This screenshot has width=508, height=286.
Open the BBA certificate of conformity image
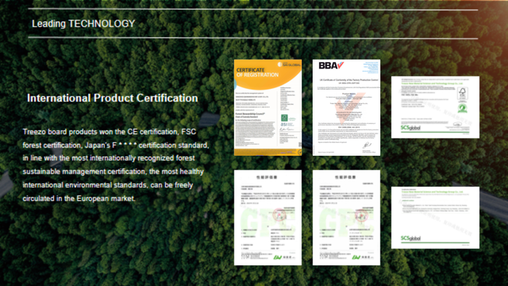click(x=346, y=108)
